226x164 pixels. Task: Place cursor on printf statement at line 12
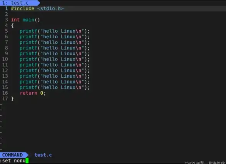tap(55, 71)
